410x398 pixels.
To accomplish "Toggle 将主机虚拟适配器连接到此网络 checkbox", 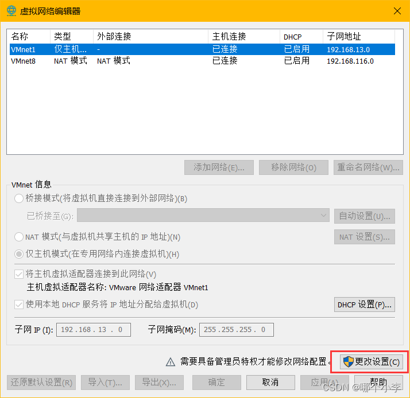I will [19, 274].
